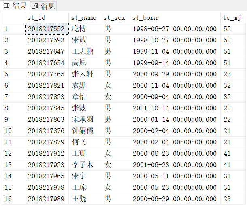Image resolution: width=247 pixels, height=206 pixels.
Task: Select row header number 8
Action: point(13,108)
